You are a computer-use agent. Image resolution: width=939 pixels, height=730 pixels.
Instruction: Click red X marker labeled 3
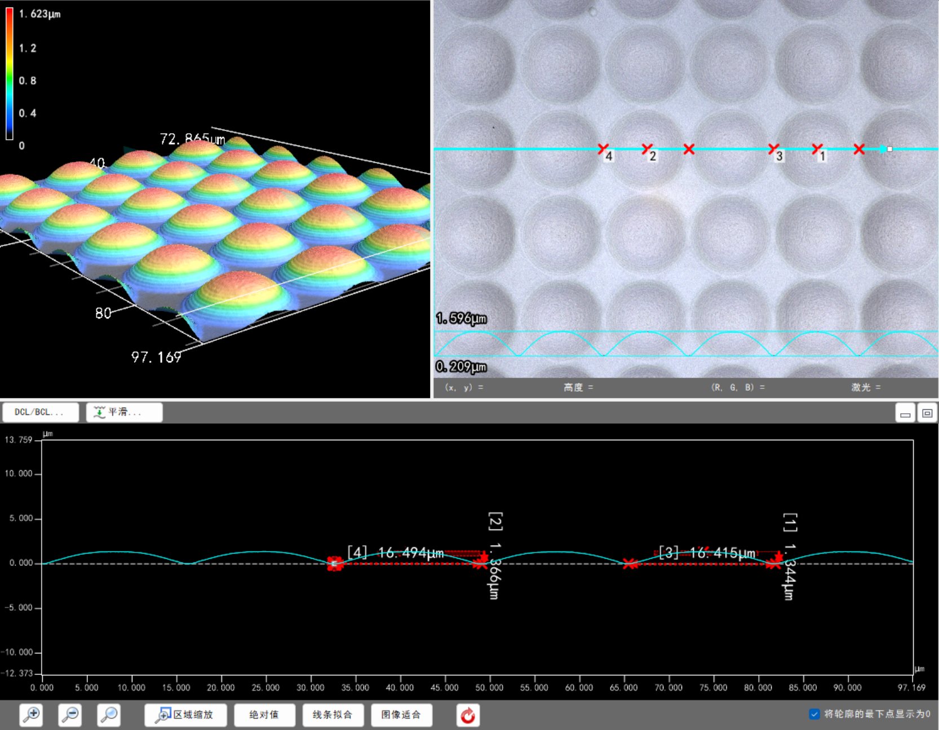point(774,149)
